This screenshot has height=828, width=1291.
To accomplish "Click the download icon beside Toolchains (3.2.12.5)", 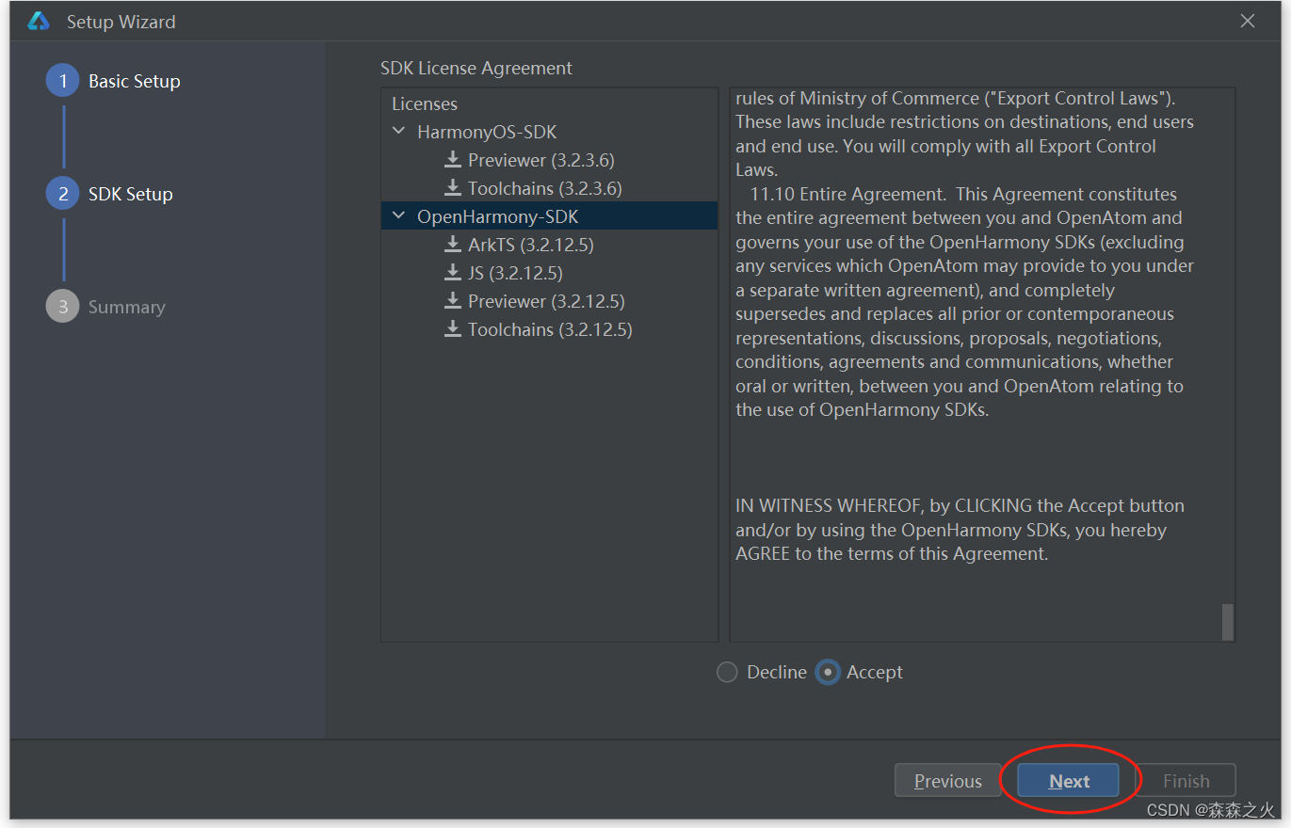I will pyautogui.click(x=453, y=329).
